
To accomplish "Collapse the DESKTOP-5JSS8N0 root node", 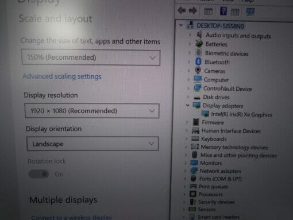I will point(181,25).
